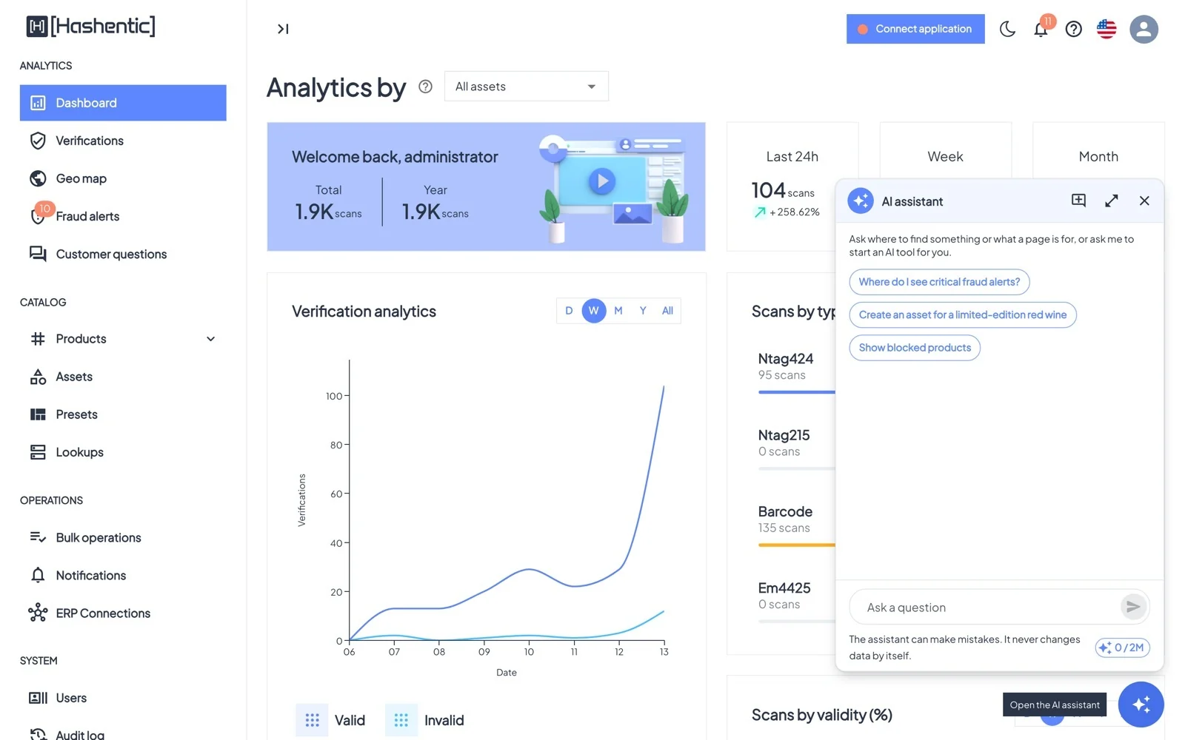Open Users under System
Screen dimensions: 1185x740
pyautogui.click(x=123, y=698)
